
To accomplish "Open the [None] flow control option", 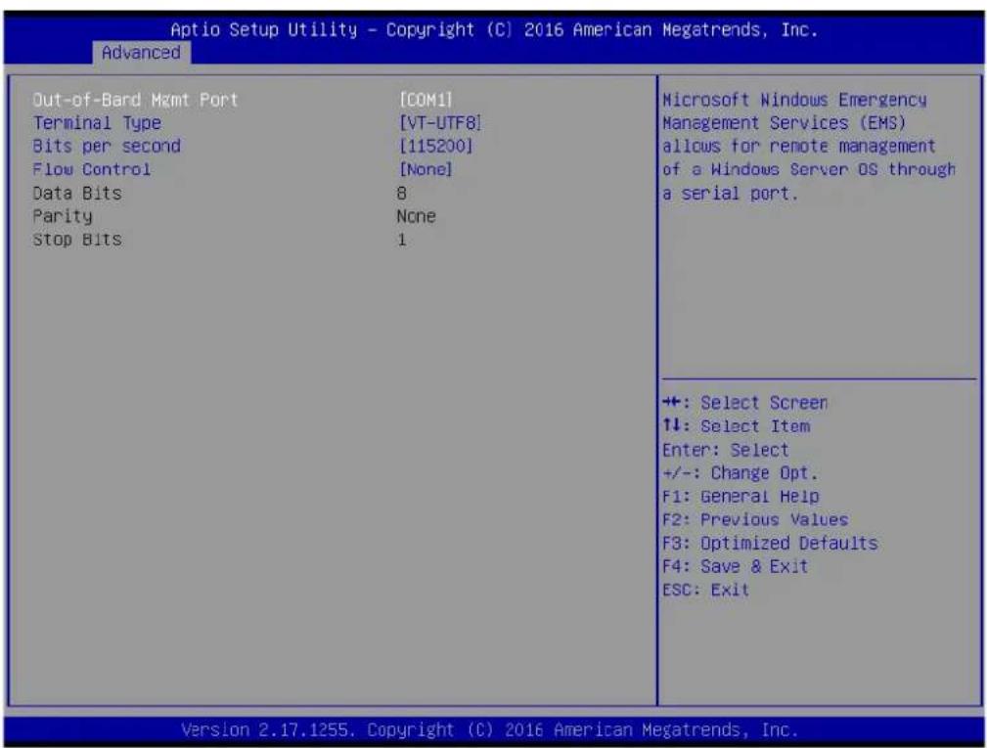I will [426, 170].
